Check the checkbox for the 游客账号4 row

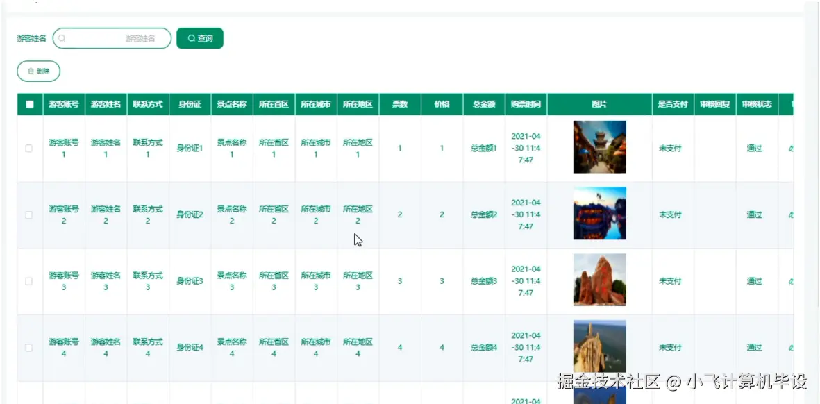(28, 348)
